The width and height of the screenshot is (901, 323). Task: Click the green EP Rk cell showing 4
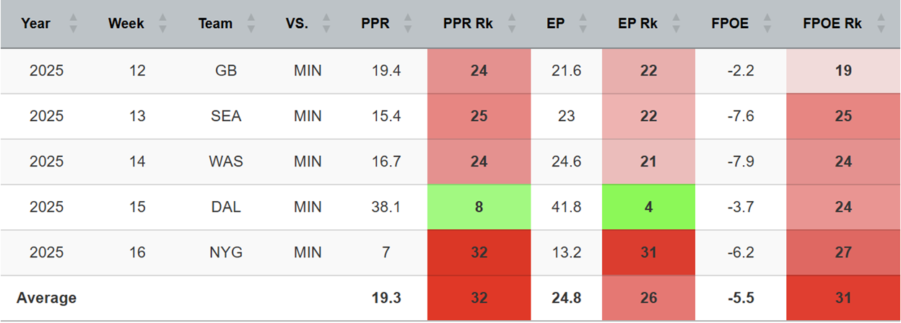(x=648, y=207)
